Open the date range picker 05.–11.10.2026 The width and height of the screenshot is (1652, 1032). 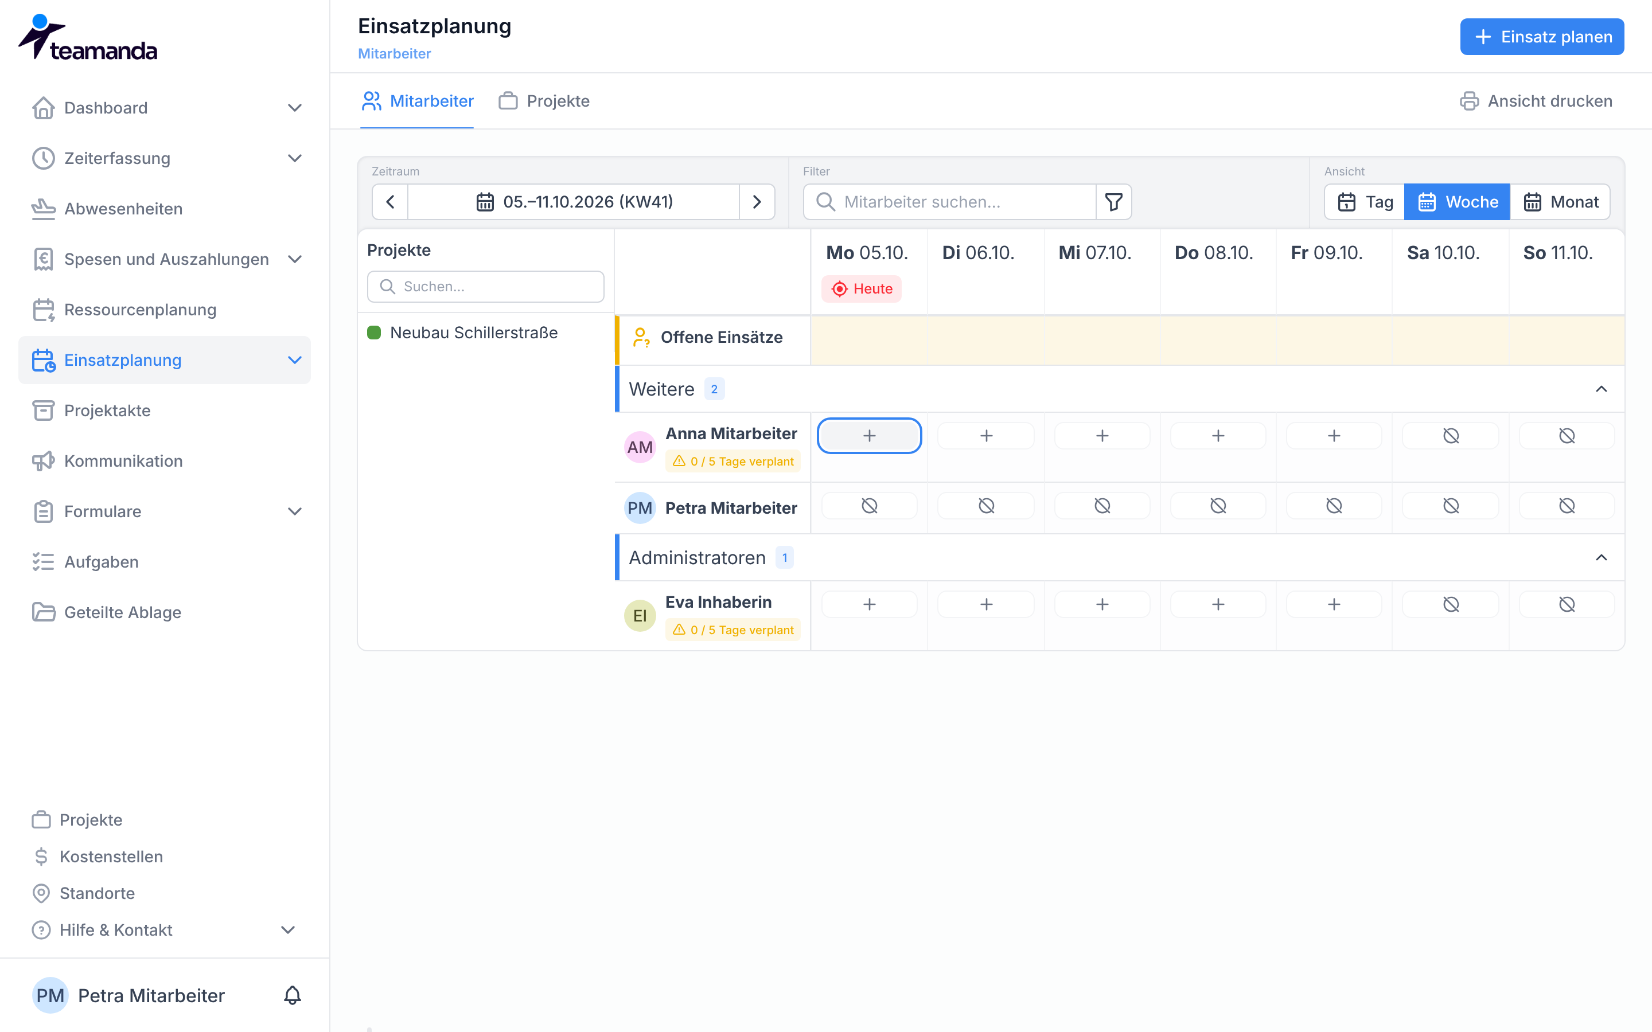coord(574,202)
